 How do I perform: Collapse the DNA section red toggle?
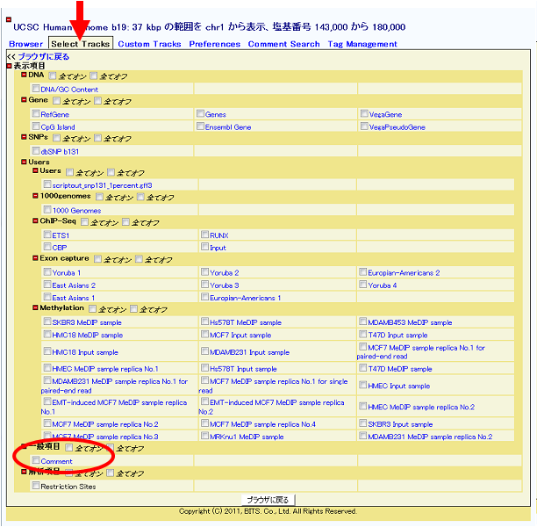pos(24,75)
